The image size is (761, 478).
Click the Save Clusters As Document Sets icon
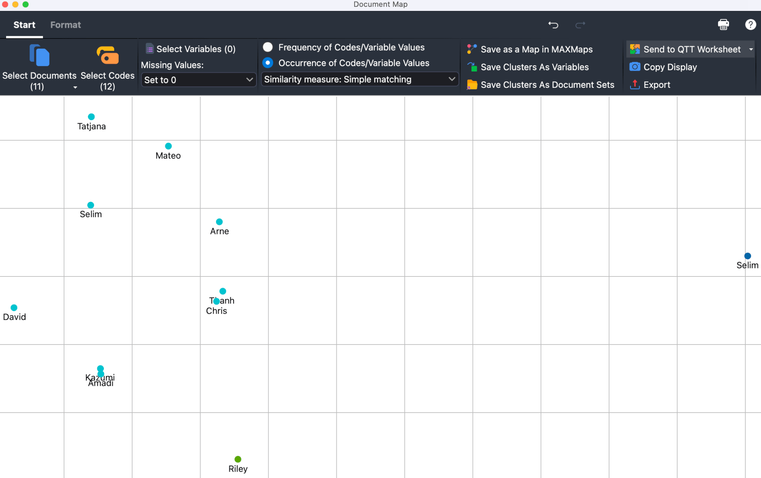coord(472,85)
